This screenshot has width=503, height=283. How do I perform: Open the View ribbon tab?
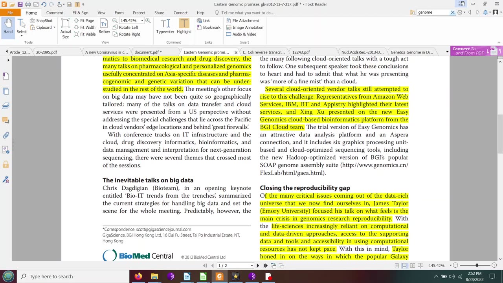101,13
